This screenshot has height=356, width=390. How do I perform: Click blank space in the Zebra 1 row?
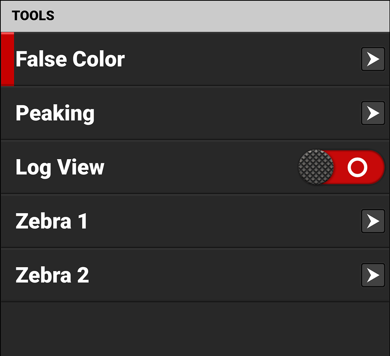point(221,221)
